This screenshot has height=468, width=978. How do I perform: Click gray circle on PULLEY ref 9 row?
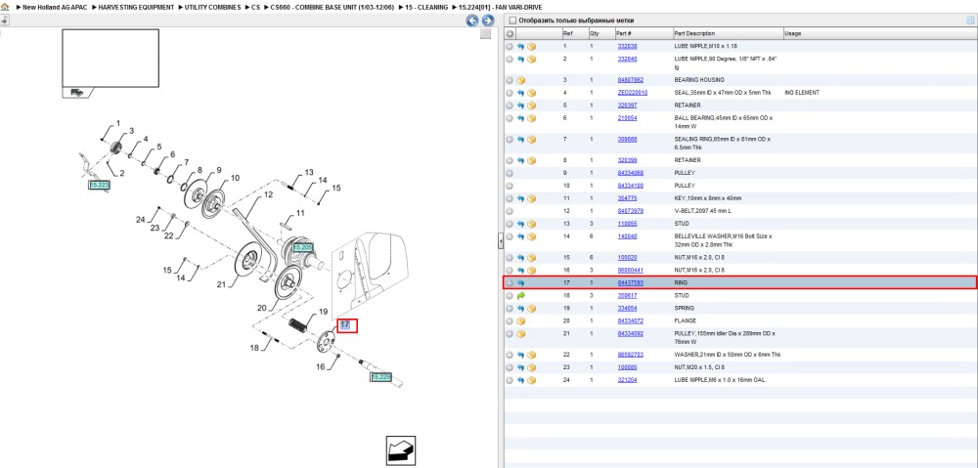(510, 173)
